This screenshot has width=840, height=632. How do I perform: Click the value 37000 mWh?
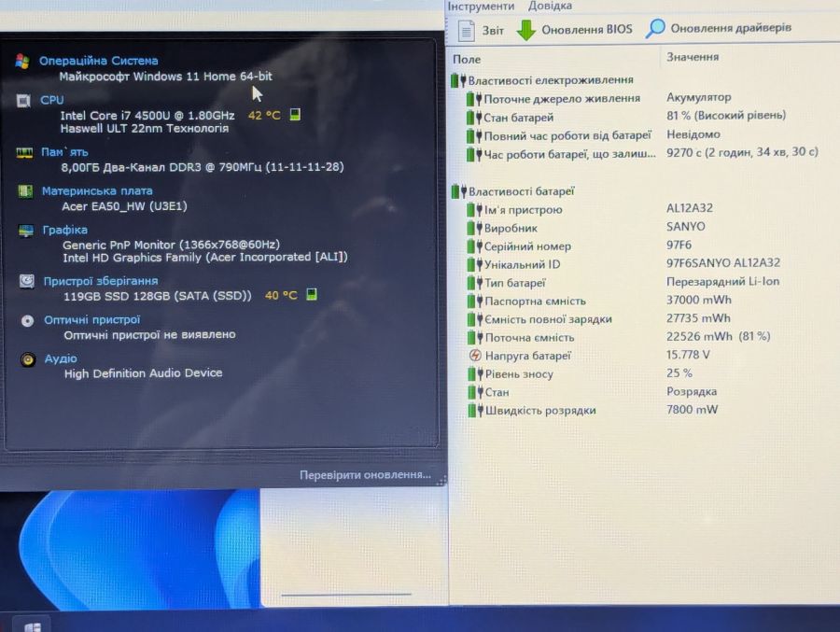click(698, 300)
